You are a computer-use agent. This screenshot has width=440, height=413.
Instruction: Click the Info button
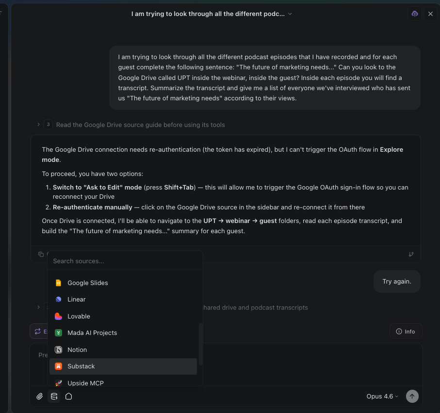coord(406,331)
